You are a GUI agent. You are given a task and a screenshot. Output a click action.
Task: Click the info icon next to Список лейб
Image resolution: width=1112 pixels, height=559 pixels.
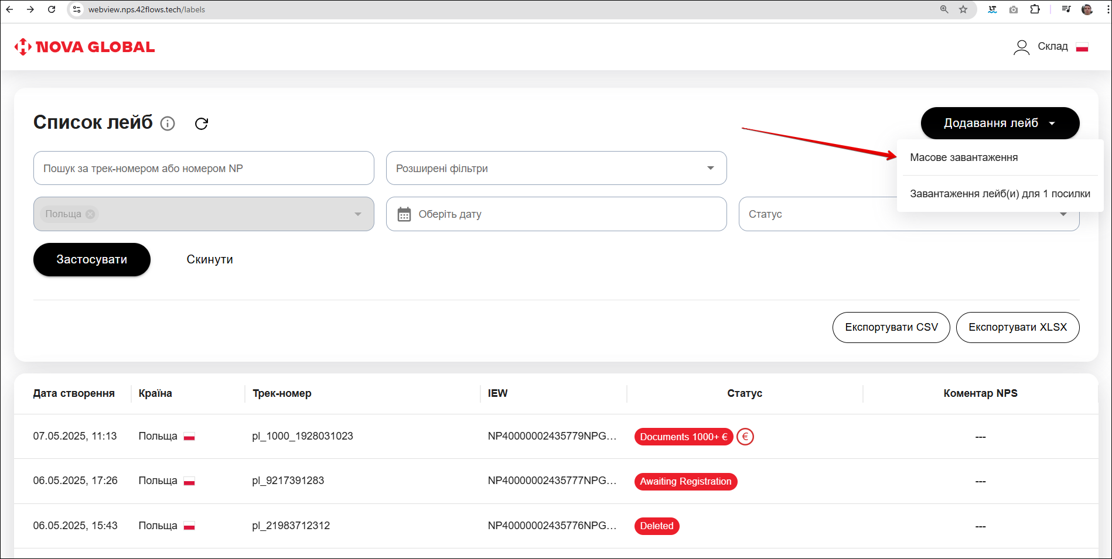tap(168, 124)
